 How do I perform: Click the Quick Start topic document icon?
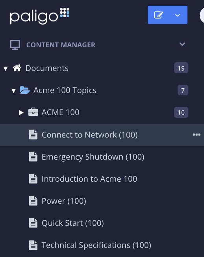33,223
